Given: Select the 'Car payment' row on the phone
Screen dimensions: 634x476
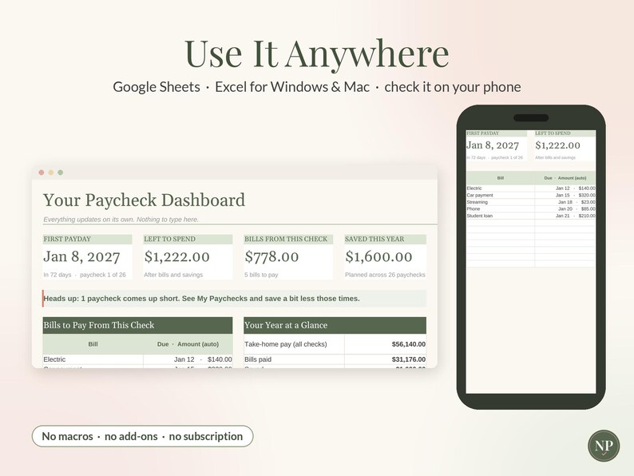Looking at the screenshot, I should (x=531, y=195).
